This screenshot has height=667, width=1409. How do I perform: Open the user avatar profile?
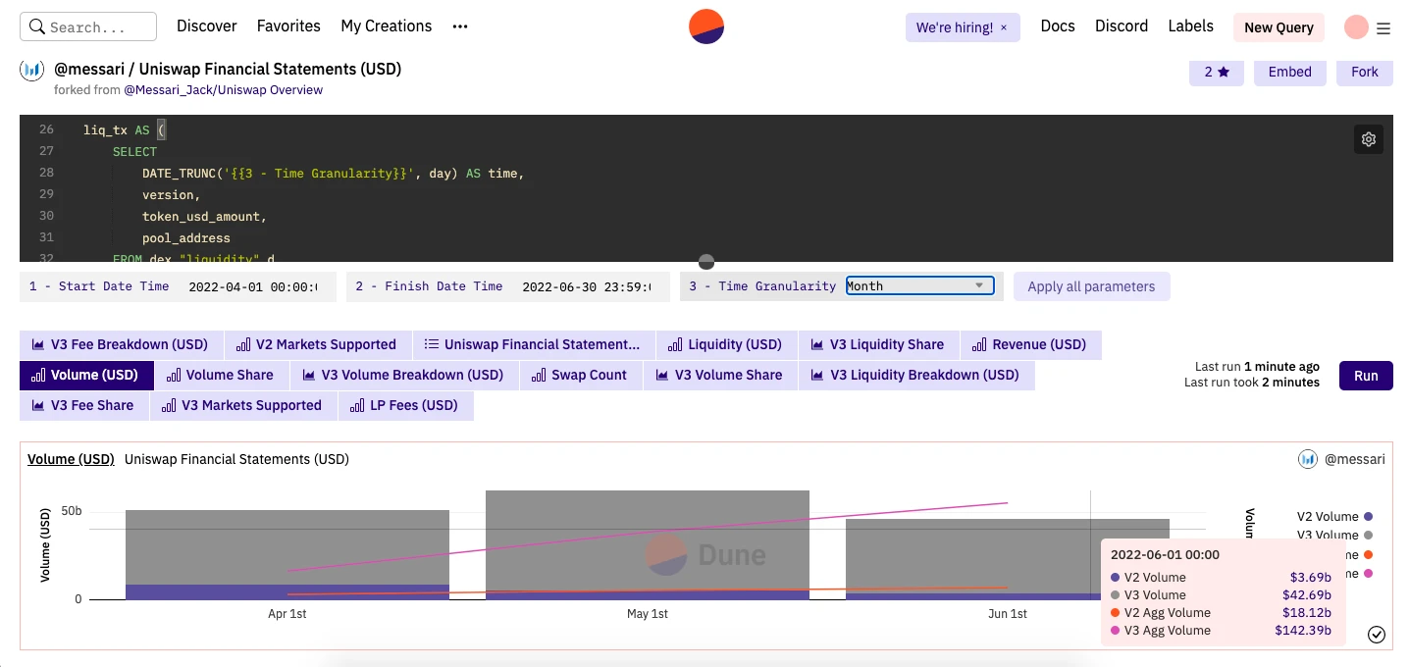[x=1356, y=27]
